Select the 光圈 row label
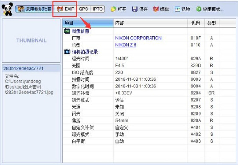 [76, 66]
